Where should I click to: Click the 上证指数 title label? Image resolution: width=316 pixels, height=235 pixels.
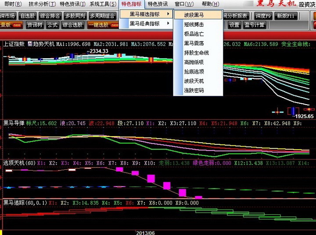(14, 44)
